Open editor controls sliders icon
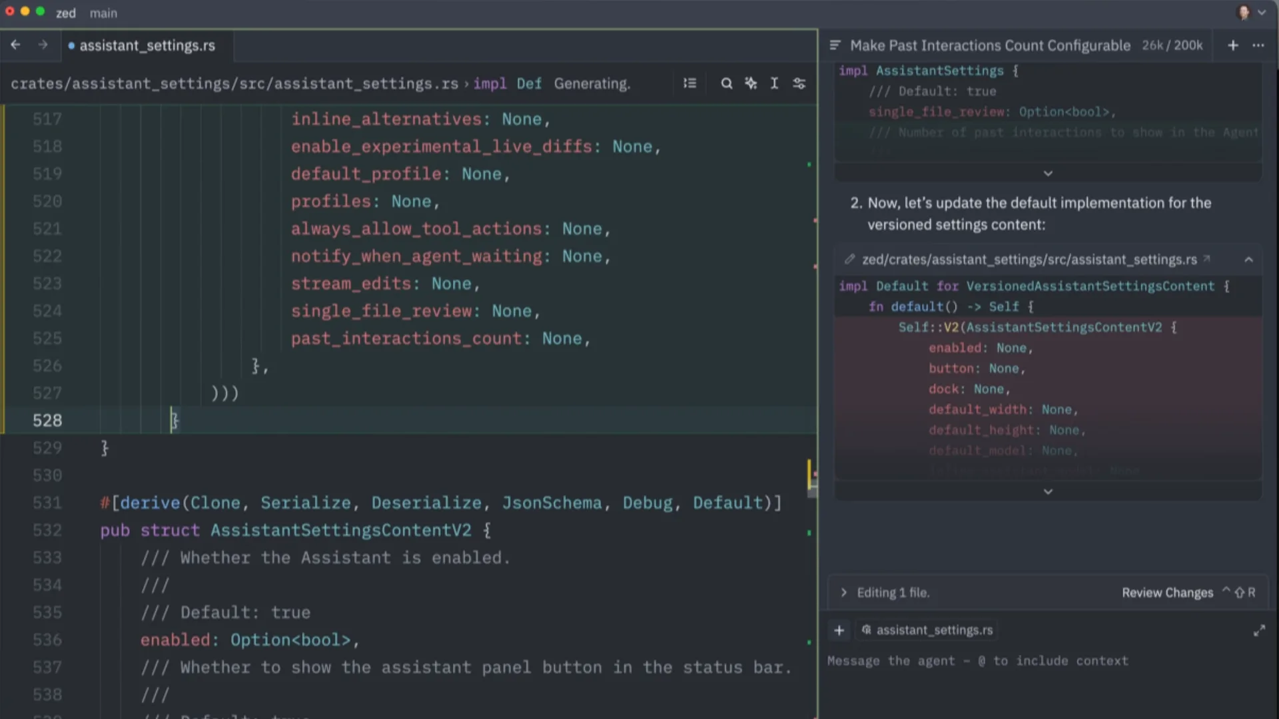The image size is (1279, 719). click(799, 83)
